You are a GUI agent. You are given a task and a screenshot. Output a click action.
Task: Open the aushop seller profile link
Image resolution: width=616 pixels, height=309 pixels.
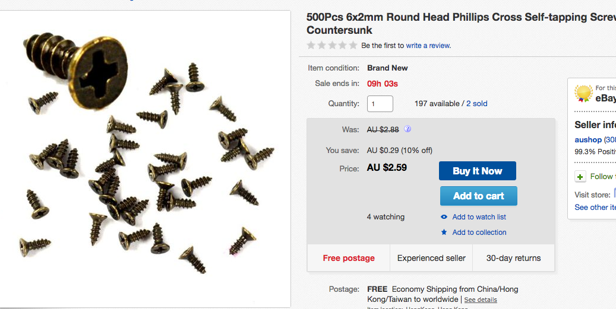[x=588, y=140]
